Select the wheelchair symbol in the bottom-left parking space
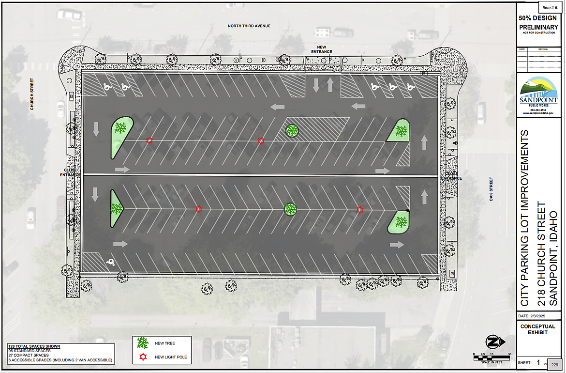This screenshot has height=373, width=566. (x=112, y=262)
